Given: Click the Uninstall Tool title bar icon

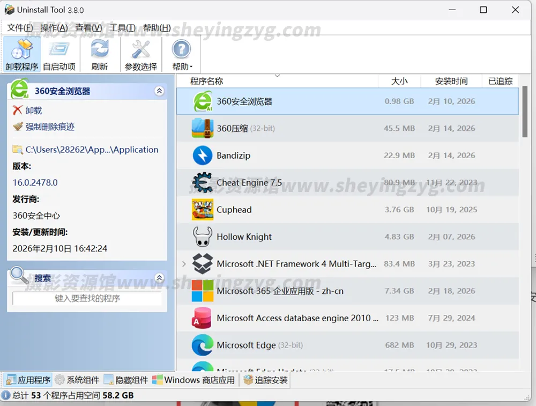Looking at the screenshot, I should pyautogui.click(x=9, y=10).
